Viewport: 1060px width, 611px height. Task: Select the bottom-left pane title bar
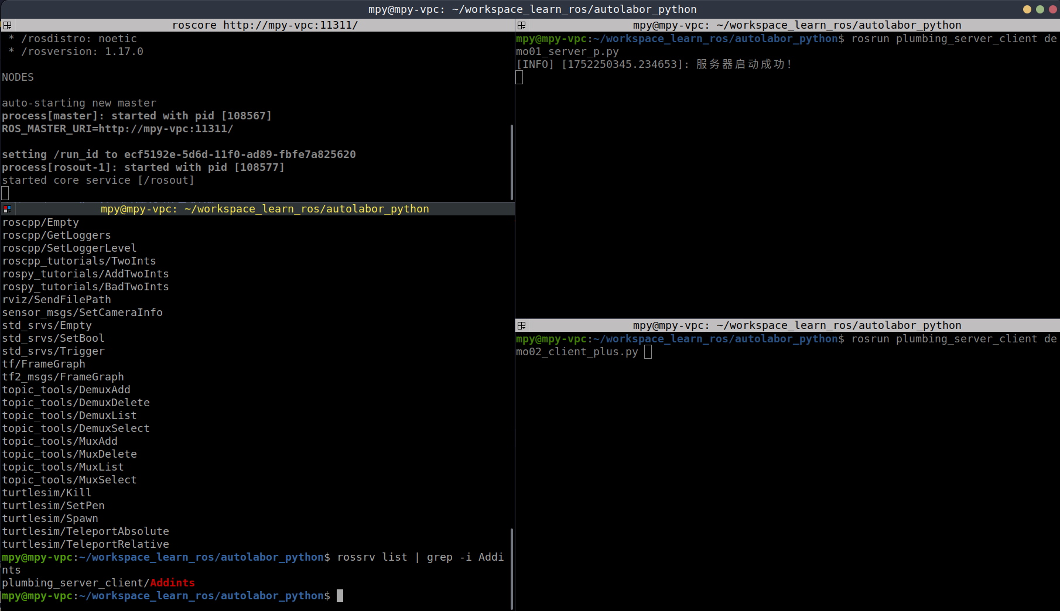coord(265,209)
